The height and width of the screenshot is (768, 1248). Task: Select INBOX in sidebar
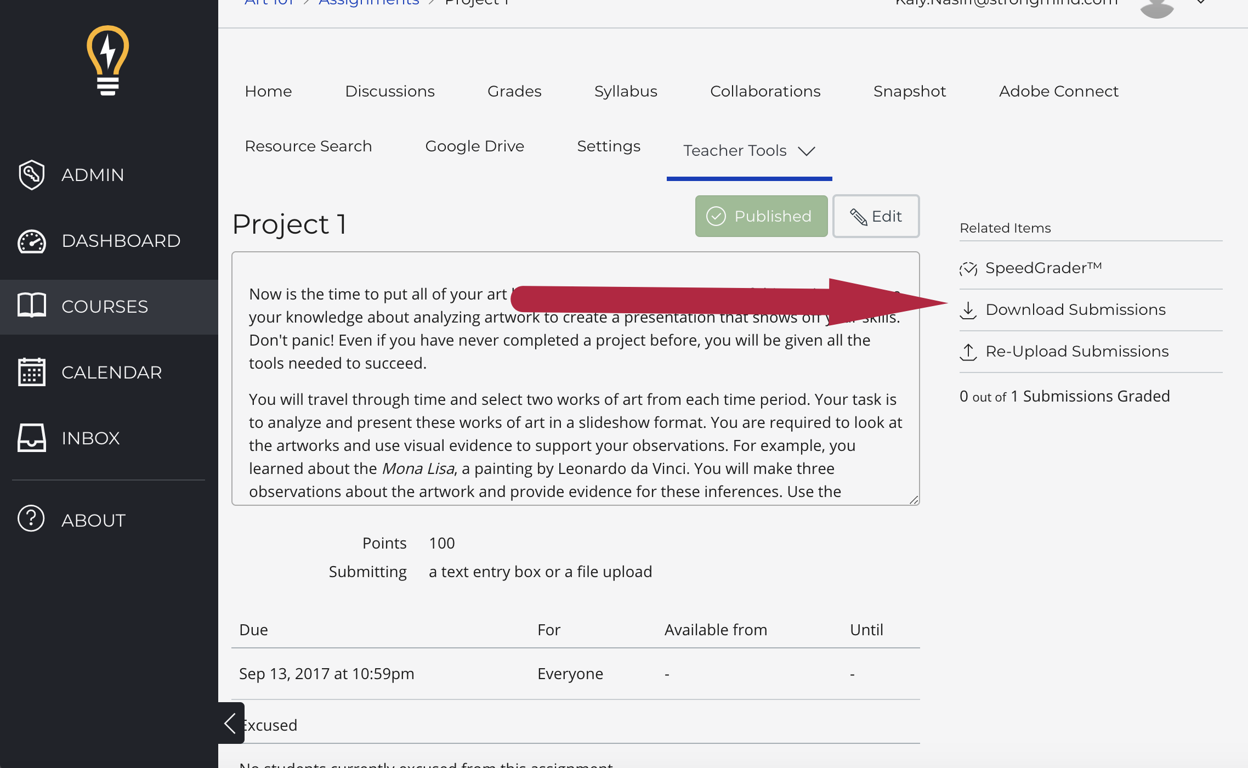[109, 438]
